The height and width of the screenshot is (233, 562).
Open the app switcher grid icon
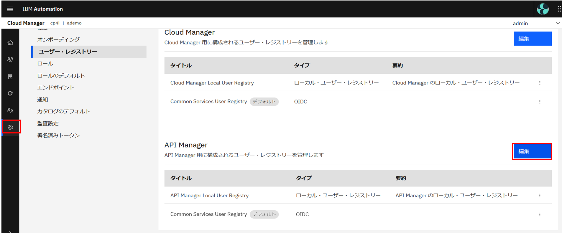559,9
